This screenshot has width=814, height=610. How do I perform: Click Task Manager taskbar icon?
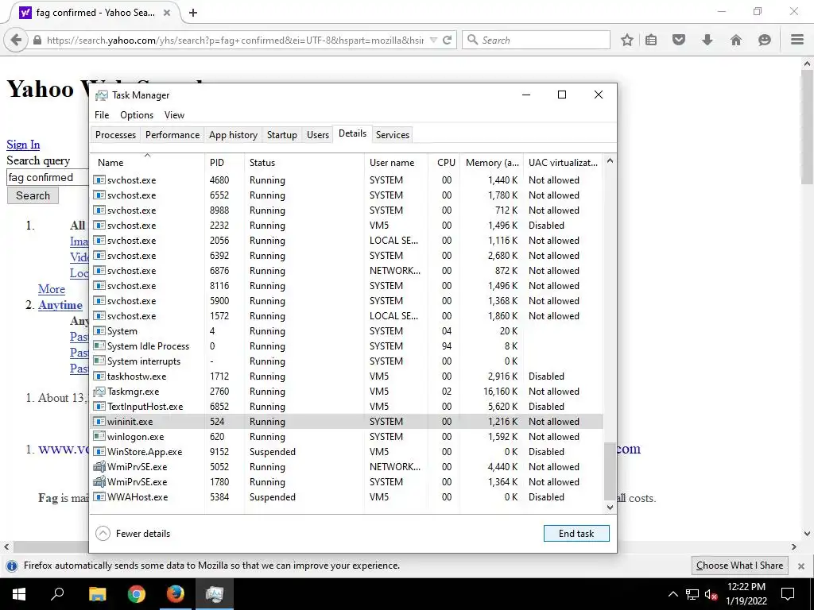(x=215, y=594)
